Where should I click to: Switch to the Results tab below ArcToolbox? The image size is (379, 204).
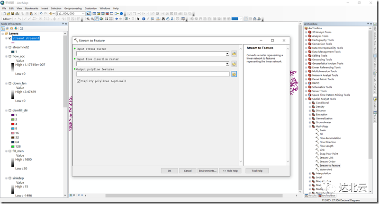[311, 195]
